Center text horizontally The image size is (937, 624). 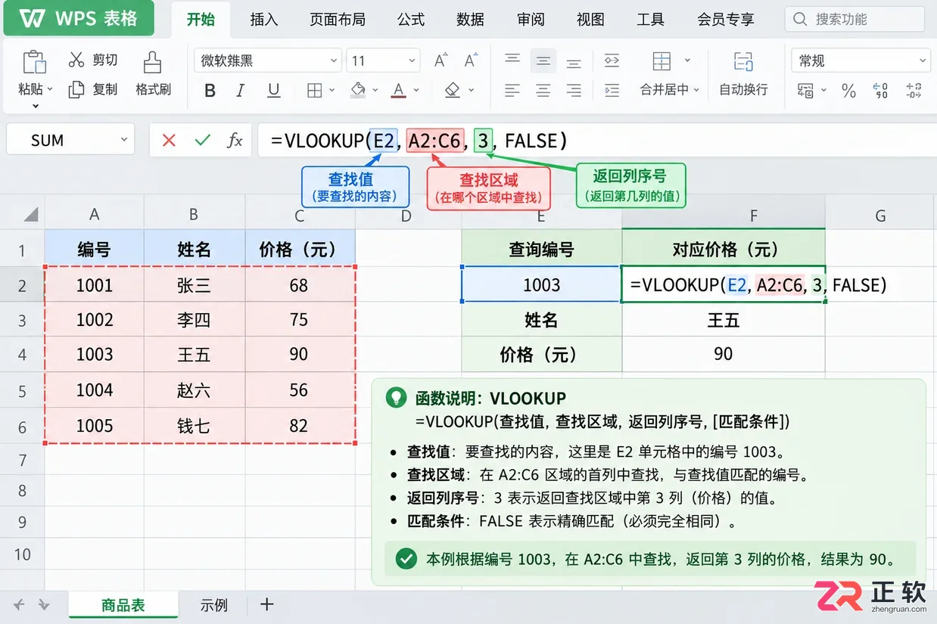(543, 91)
